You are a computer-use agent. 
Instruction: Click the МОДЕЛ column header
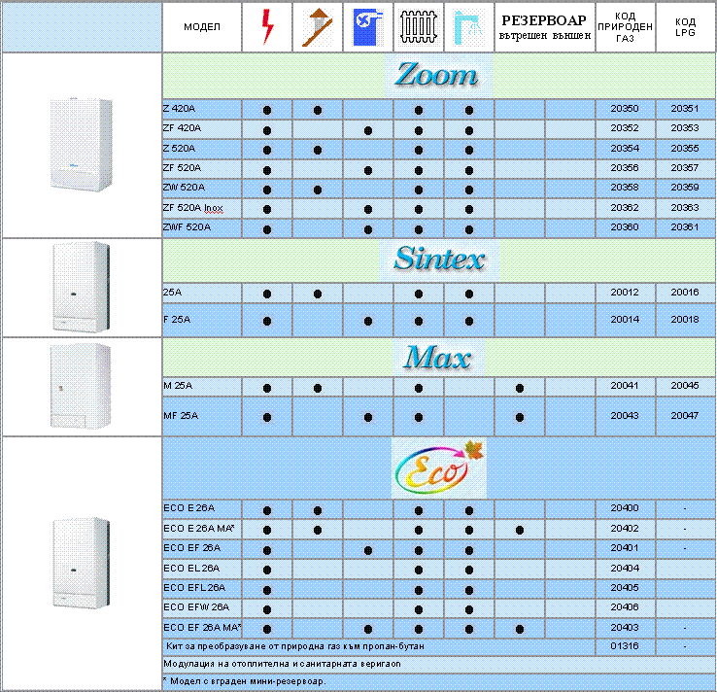tap(202, 27)
